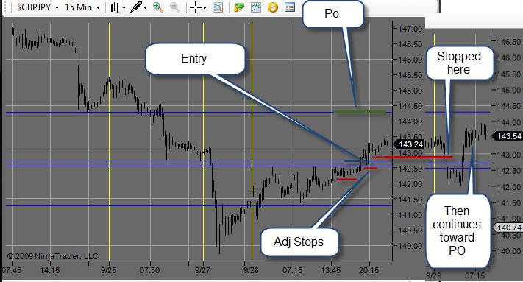
Task: Open the indicators chart icon
Action: pyautogui.click(x=256, y=7)
